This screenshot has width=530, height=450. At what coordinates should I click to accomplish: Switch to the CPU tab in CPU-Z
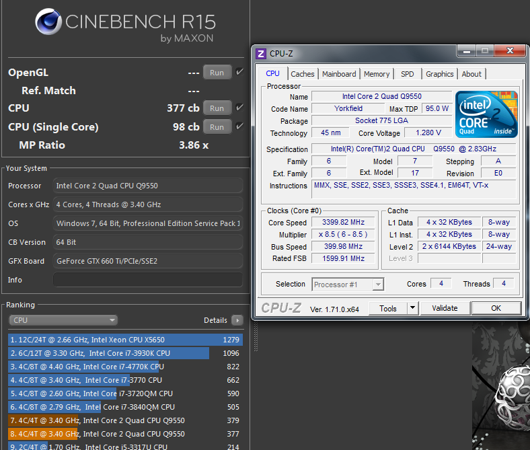pyautogui.click(x=272, y=74)
